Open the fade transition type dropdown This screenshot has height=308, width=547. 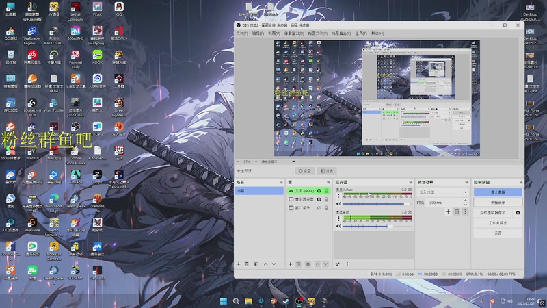click(442, 192)
